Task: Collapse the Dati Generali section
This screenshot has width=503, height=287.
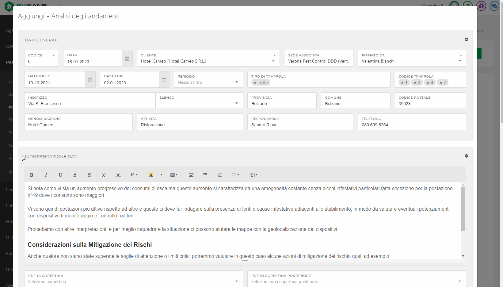Action: [x=466, y=40]
